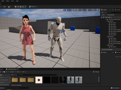The image size is (121, 90).
Task: Select SM_Cube12 in Outliner
Action: pyautogui.click(x=113, y=40)
